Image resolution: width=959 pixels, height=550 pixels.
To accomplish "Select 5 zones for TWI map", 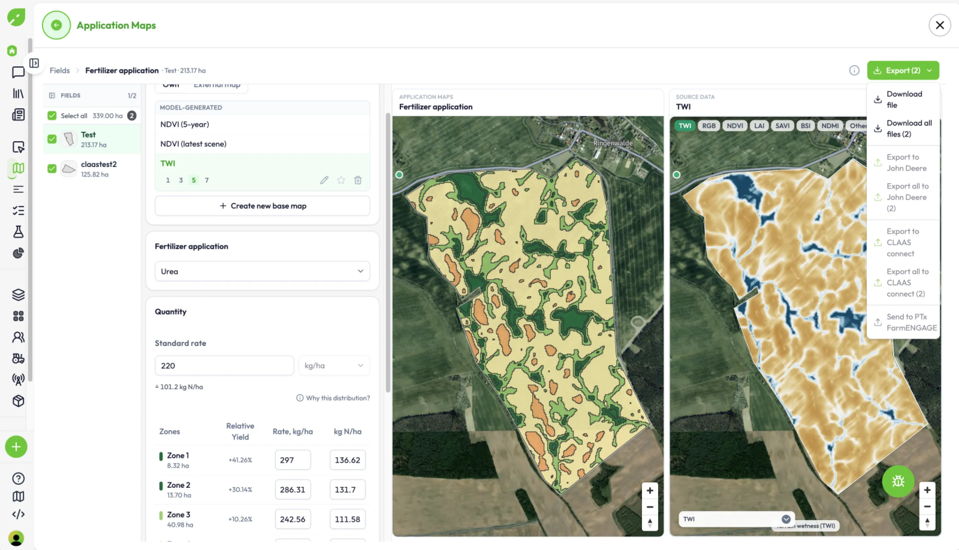I will pos(193,180).
